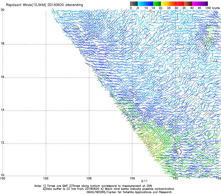Click the latitude axis label '12'
Viewport: 221px width, 194px height.
tap(2, 143)
